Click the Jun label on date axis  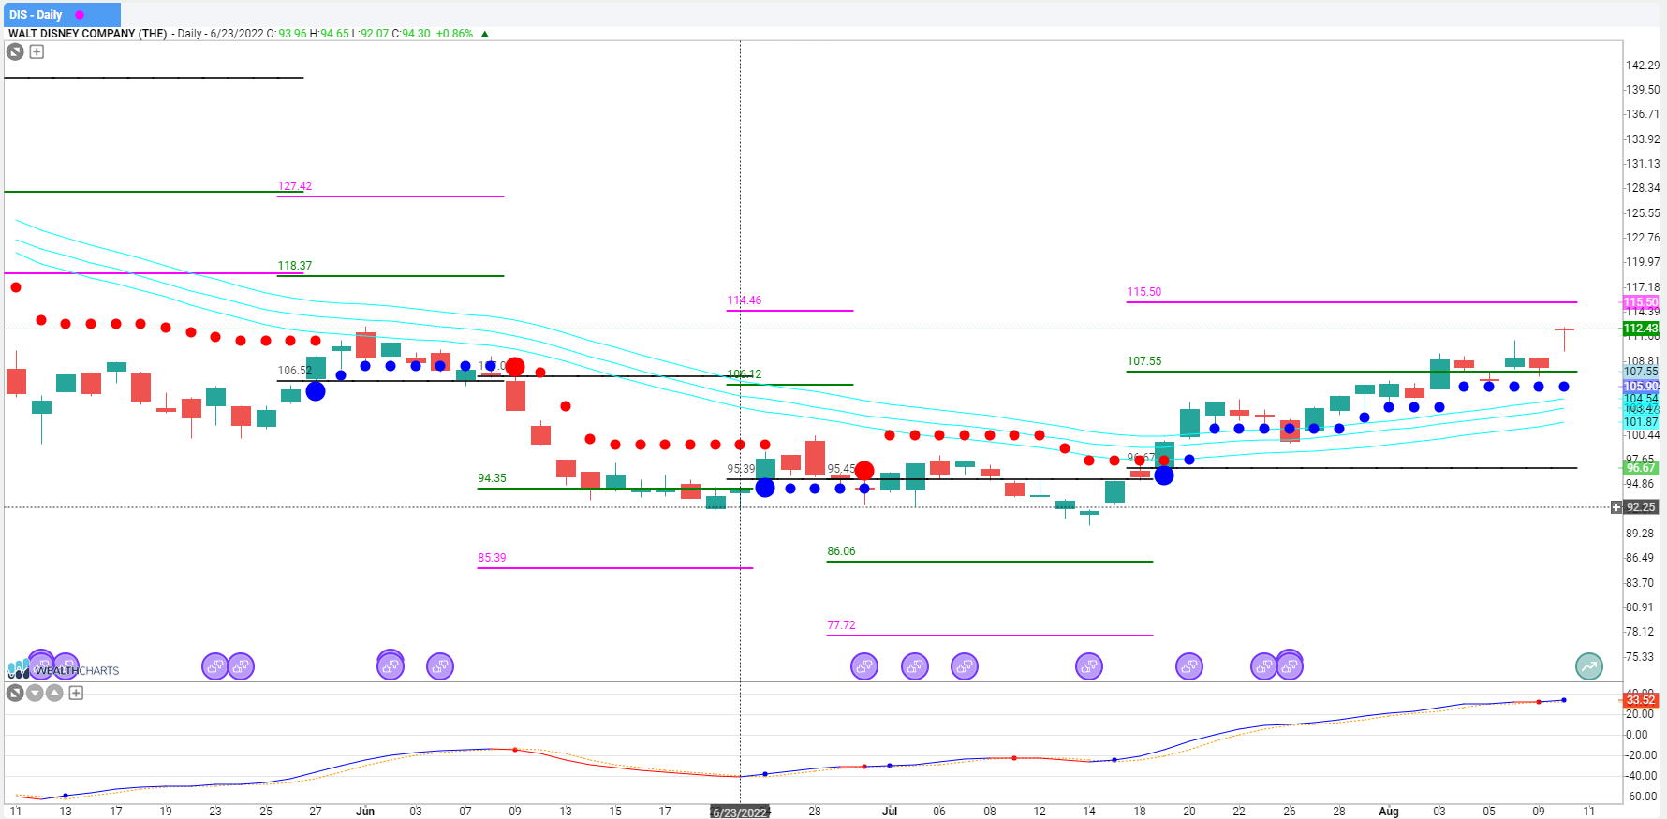coord(365,812)
